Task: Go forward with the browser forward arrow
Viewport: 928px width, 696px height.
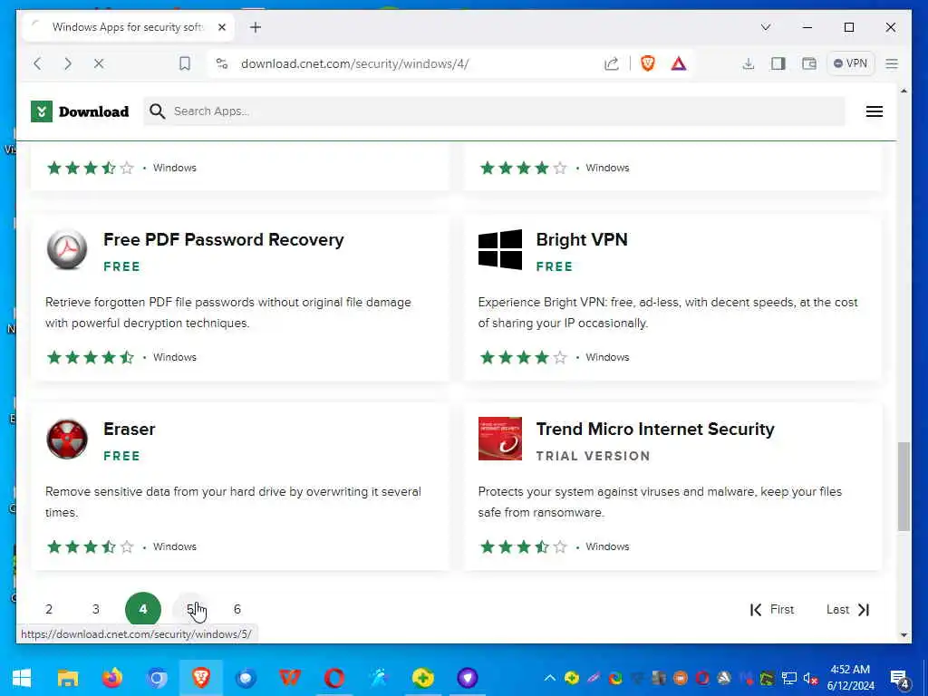Action: pos(67,63)
